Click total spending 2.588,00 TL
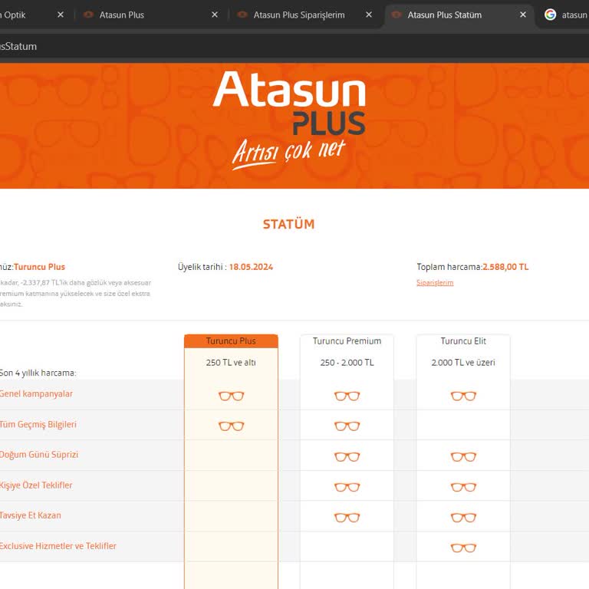 pyautogui.click(x=505, y=267)
